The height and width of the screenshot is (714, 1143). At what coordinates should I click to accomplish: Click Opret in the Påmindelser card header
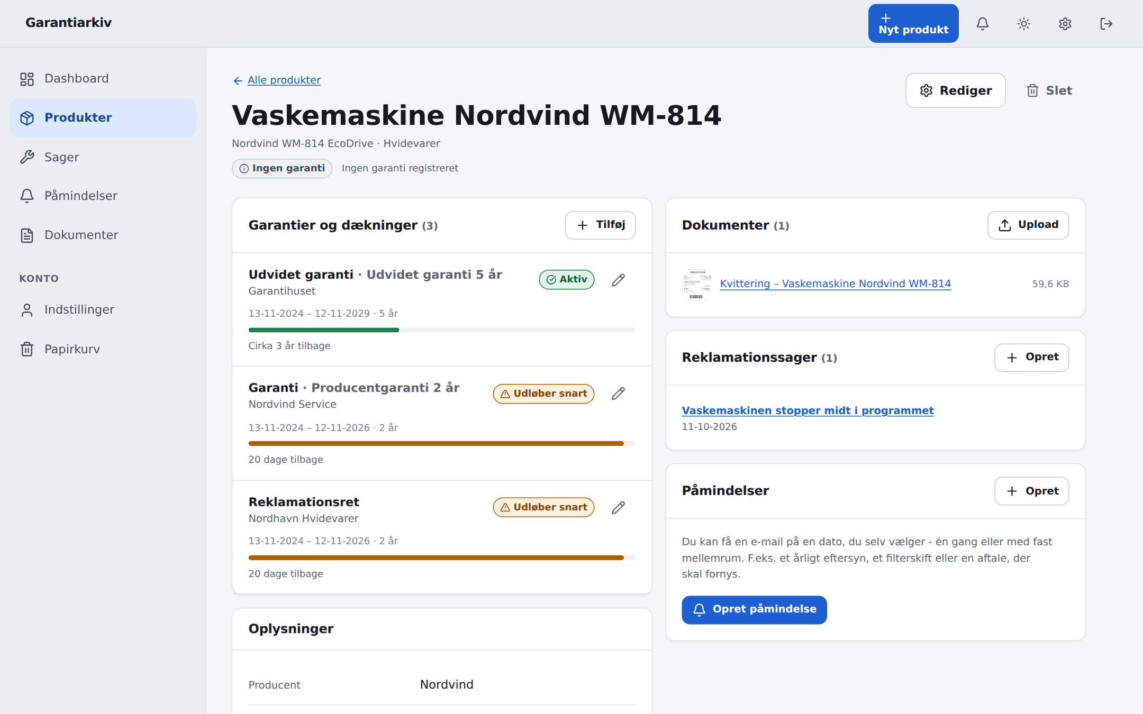1032,491
